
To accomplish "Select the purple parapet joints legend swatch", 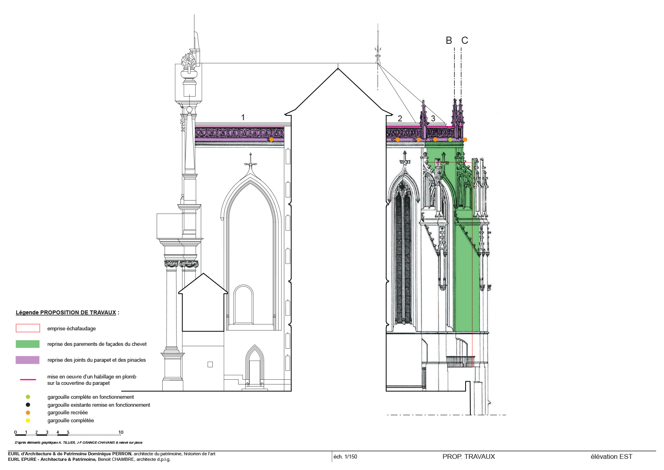I will click(x=28, y=360).
